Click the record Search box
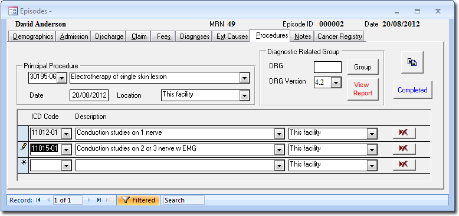This screenshot has width=459, height=216. [184, 200]
